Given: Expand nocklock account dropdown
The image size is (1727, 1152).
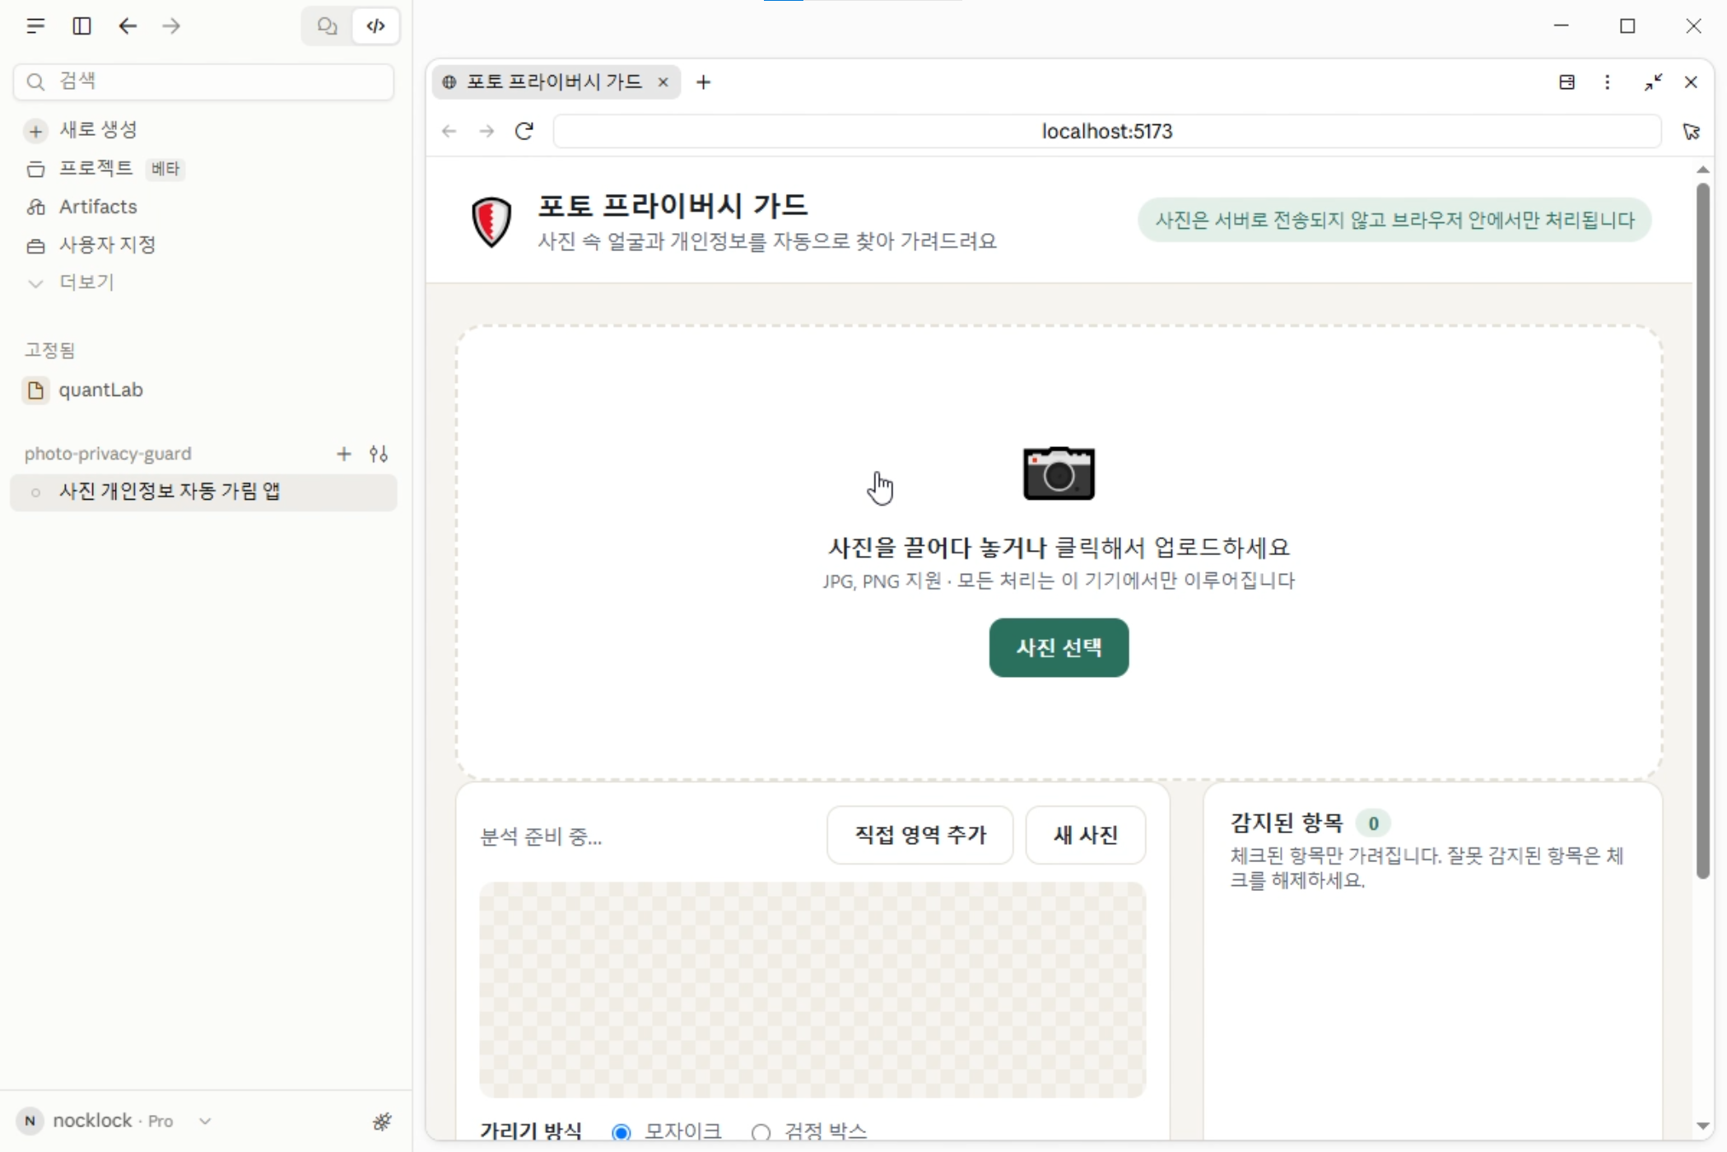Looking at the screenshot, I should (205, 1121).
